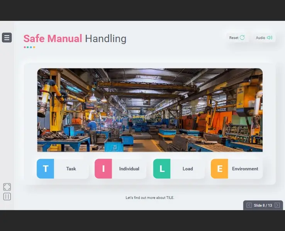Screen dimensions: 285x231
Task: Click the factory floor image
Action: [150, 110]
